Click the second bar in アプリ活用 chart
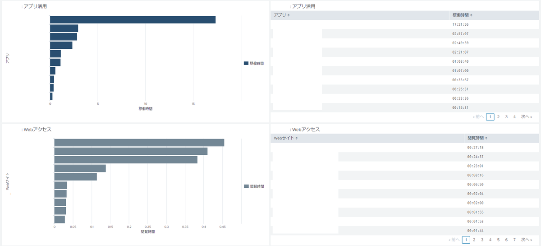 pos(64,28)
